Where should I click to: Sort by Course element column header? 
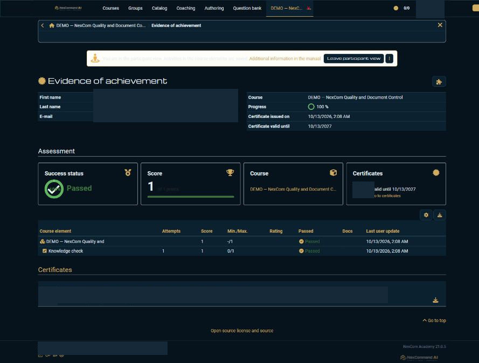[x=55, y=231]
